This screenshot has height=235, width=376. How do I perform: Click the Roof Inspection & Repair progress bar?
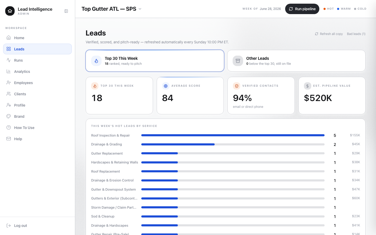point(233,135)
